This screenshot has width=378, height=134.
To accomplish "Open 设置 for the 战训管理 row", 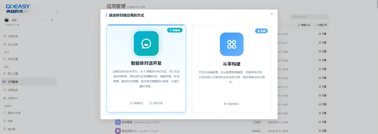I will point(323,122).
